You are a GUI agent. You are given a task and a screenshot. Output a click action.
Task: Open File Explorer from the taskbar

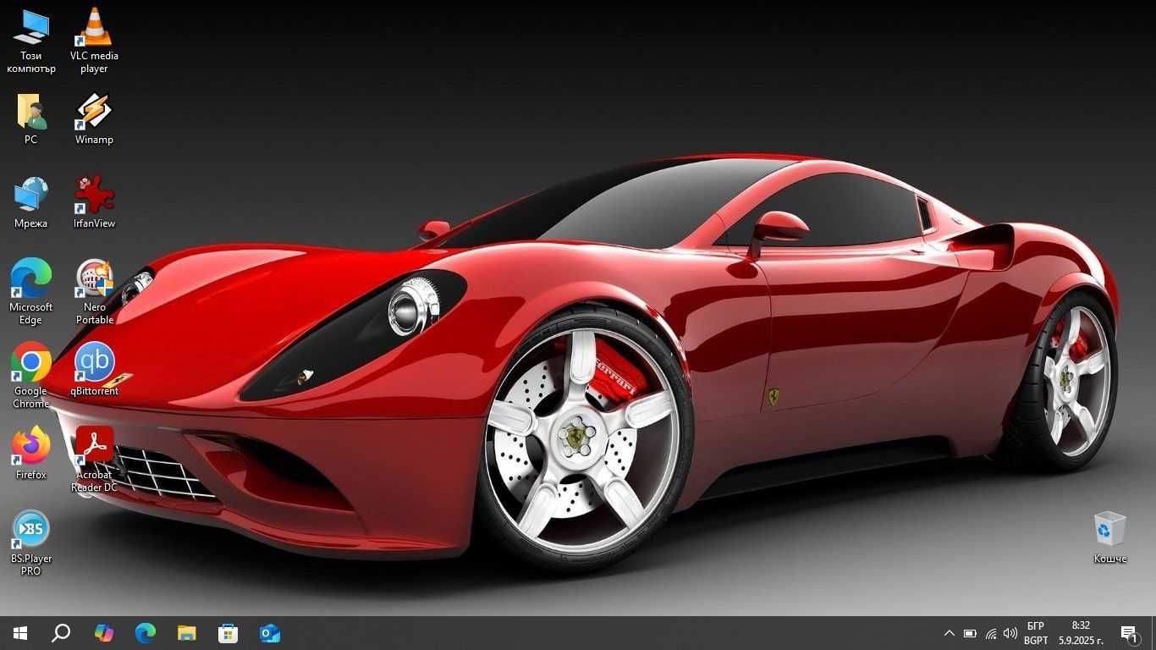click(x=187, y=633)
